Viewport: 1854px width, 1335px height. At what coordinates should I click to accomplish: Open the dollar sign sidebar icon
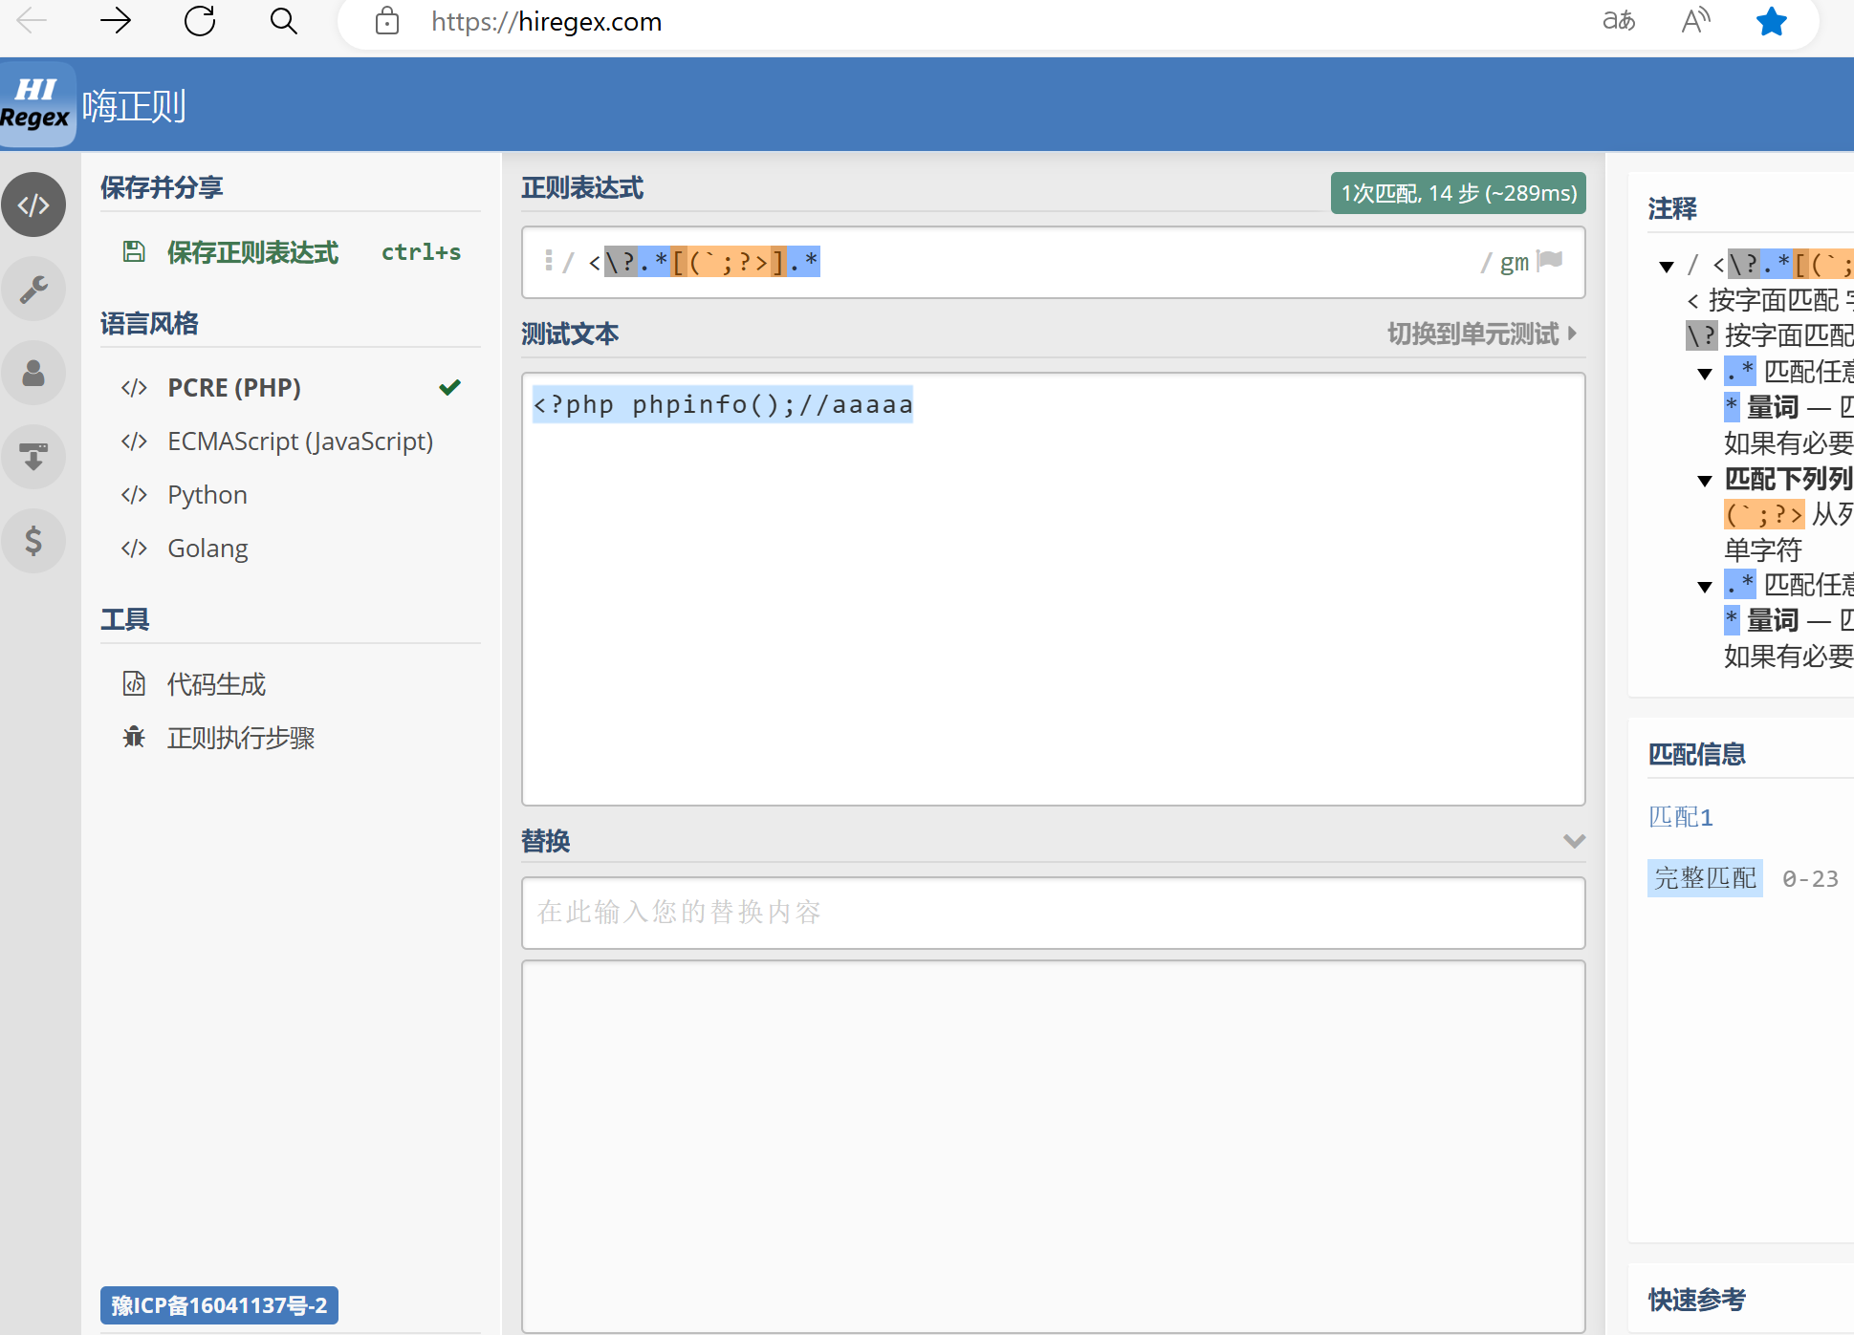point(33,541)
